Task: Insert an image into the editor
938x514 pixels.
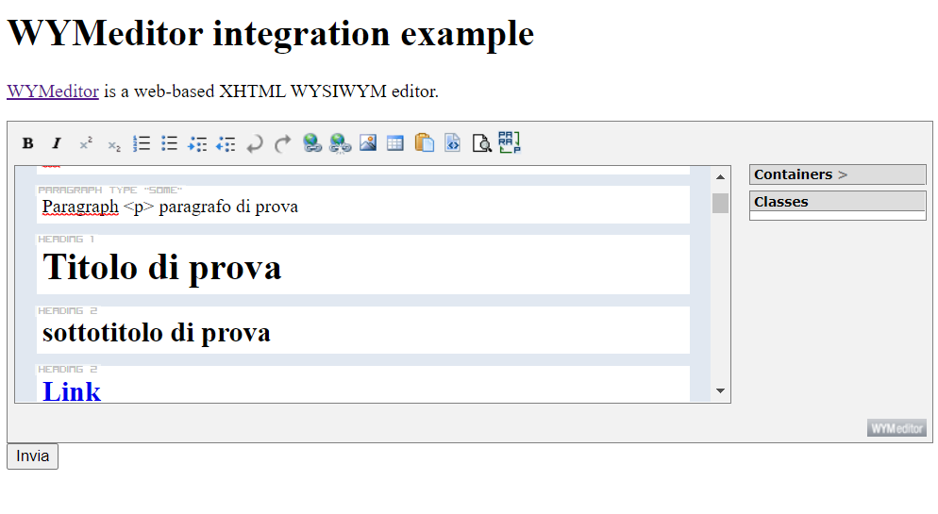Action: tap(368, 142)
